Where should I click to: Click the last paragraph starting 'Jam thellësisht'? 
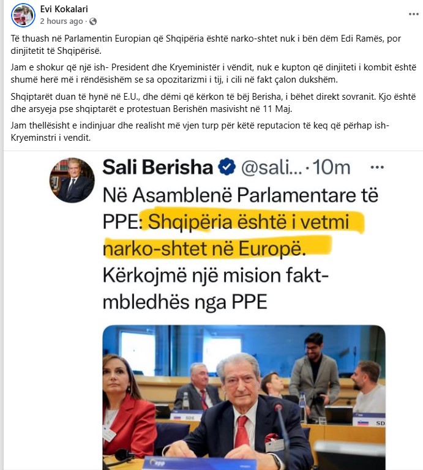point(200,132)
